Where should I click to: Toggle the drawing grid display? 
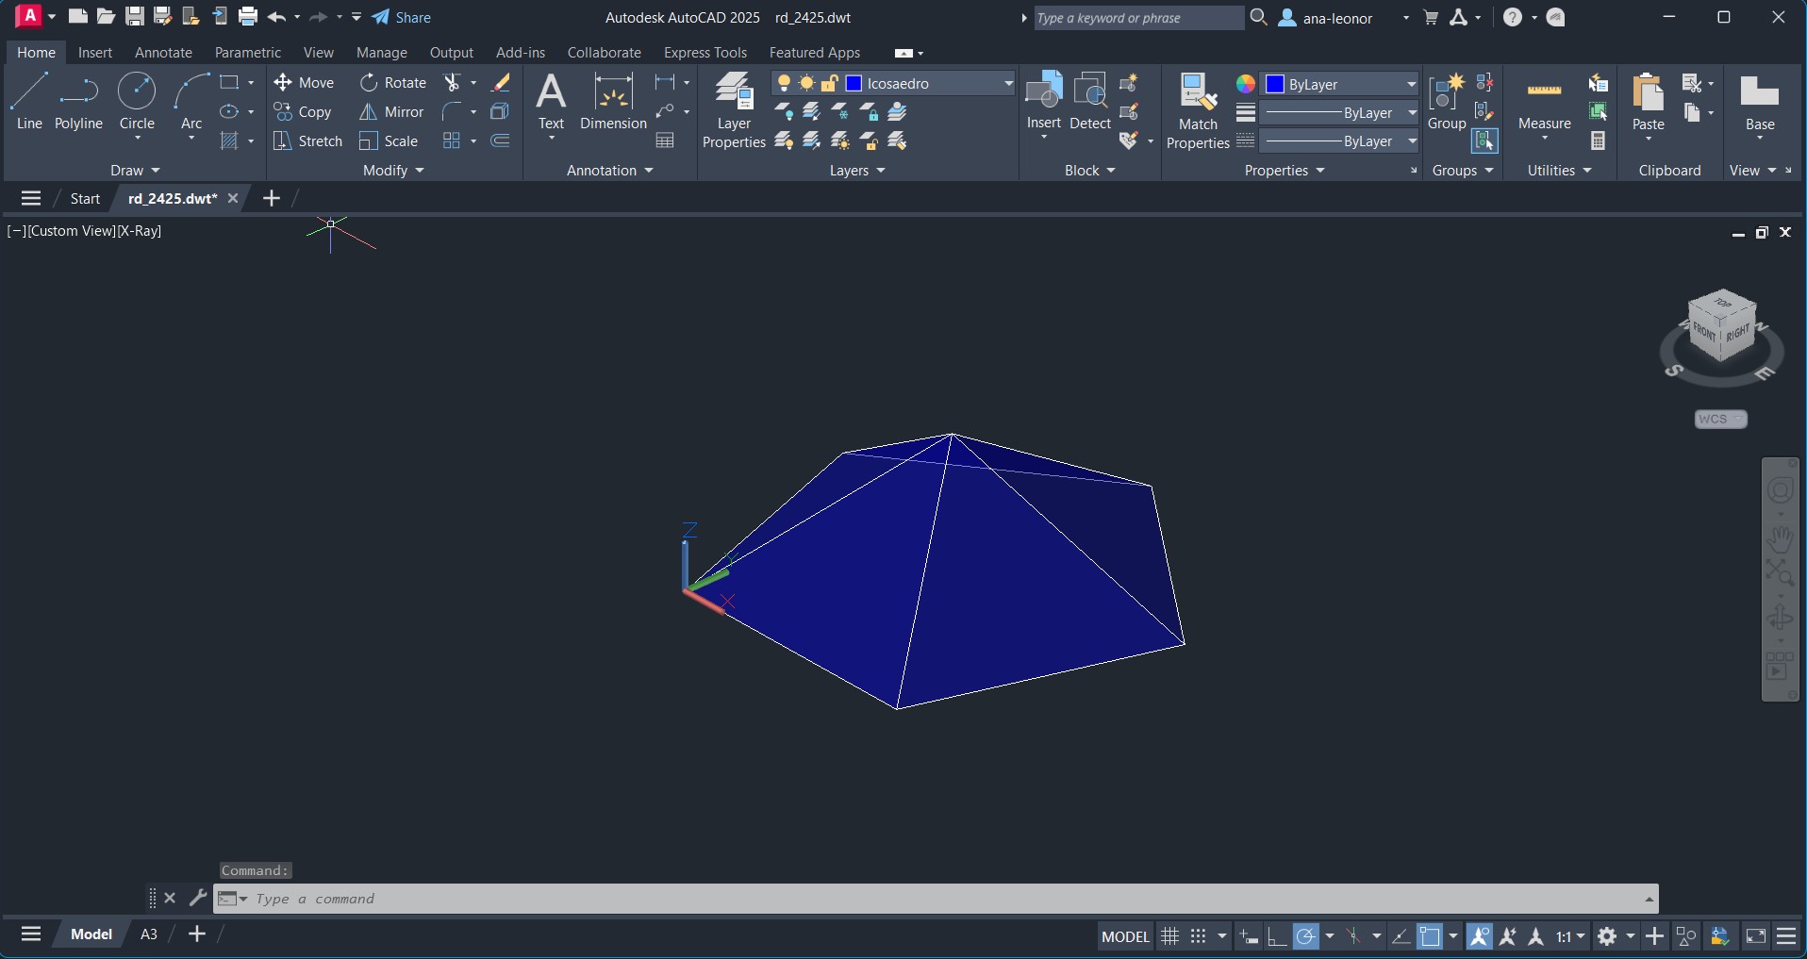[x=1169, y=936]
